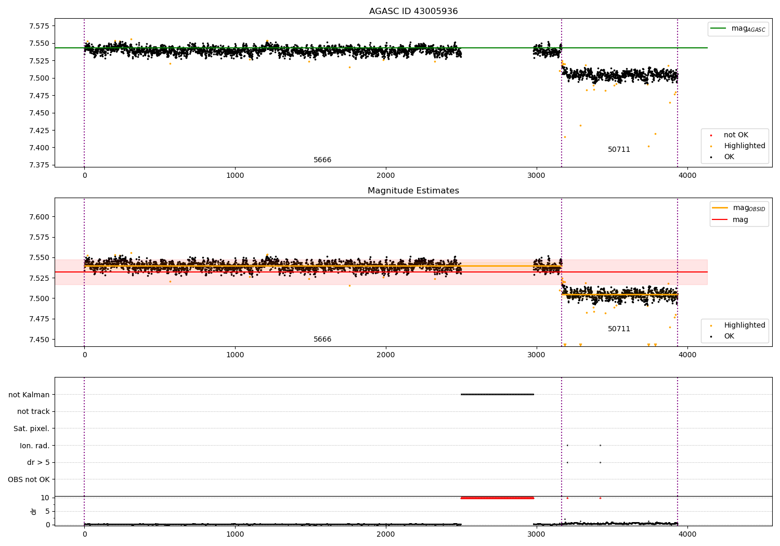780x546 pixels.
Task: Click the green mag AGASC legend entry
Action: (738, 29)
